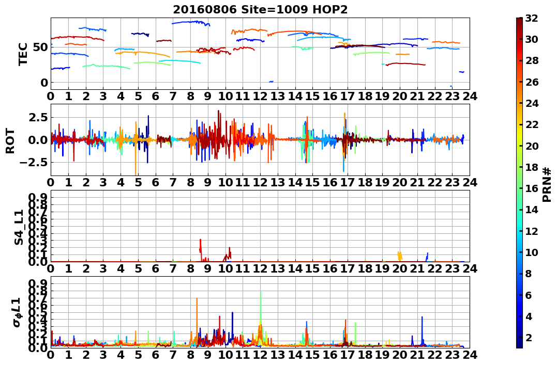Image resolution: width=557 pixels, height=366 pixels.
Task: Click colorbar tick label '4'
Action: click(x=529, y=316)
